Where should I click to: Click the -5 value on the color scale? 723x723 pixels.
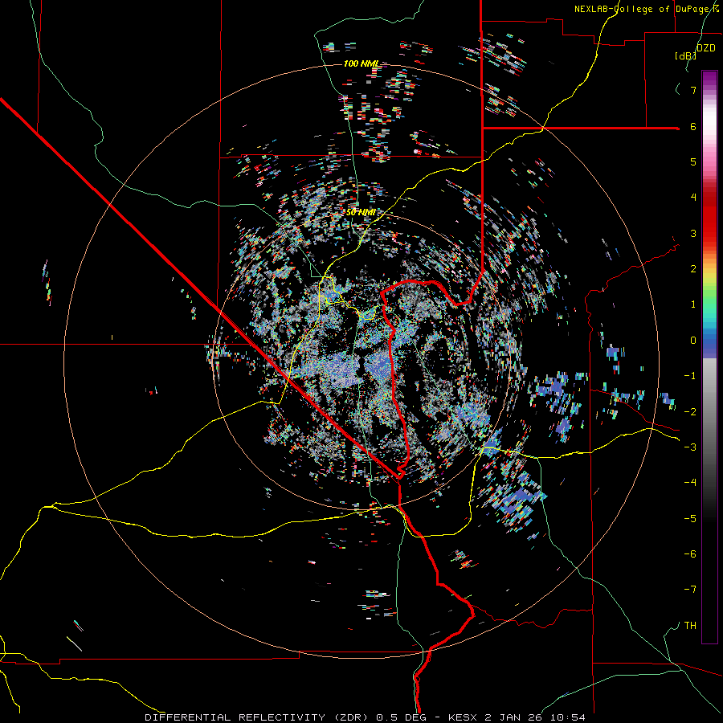(690, 519)
